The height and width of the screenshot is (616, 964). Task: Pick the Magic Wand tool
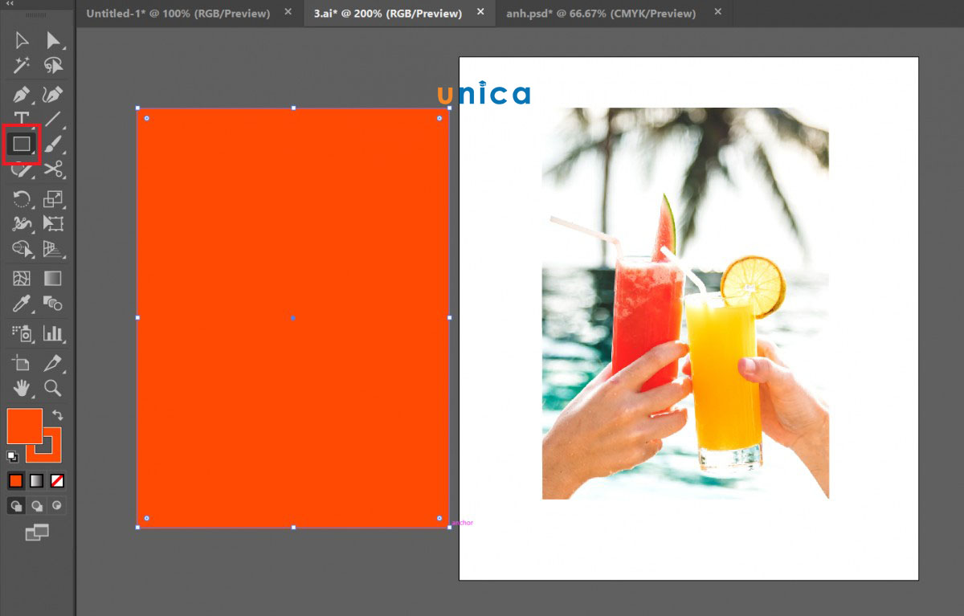click(x=22, y=66)
